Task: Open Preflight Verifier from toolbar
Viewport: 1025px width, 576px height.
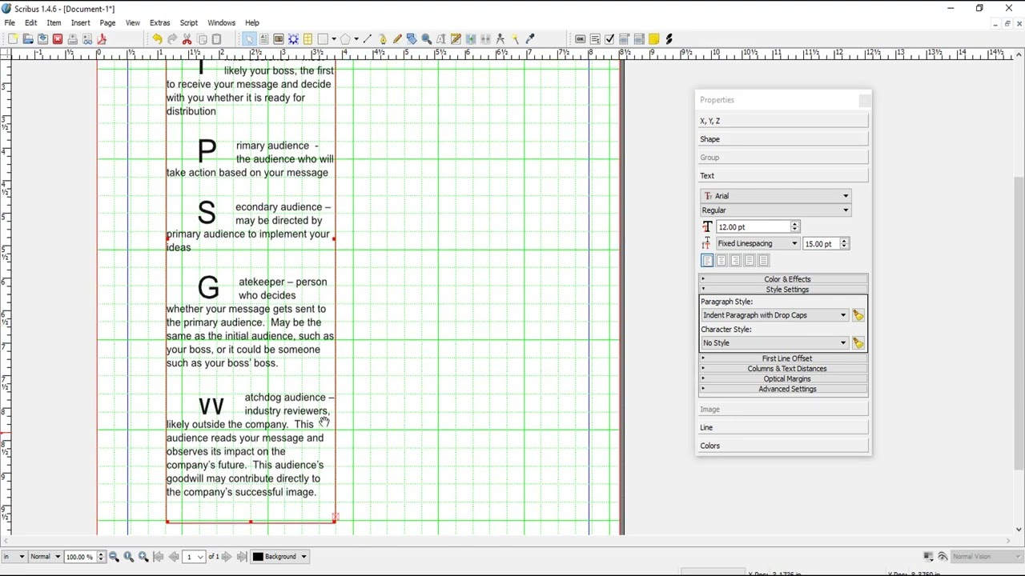Action: [87, 39]
